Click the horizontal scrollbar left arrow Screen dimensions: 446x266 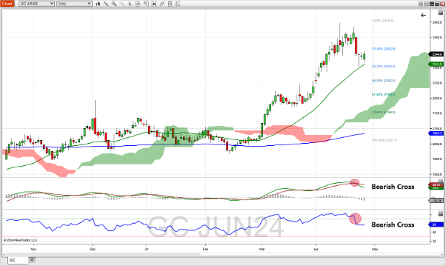tap(4, 255)
